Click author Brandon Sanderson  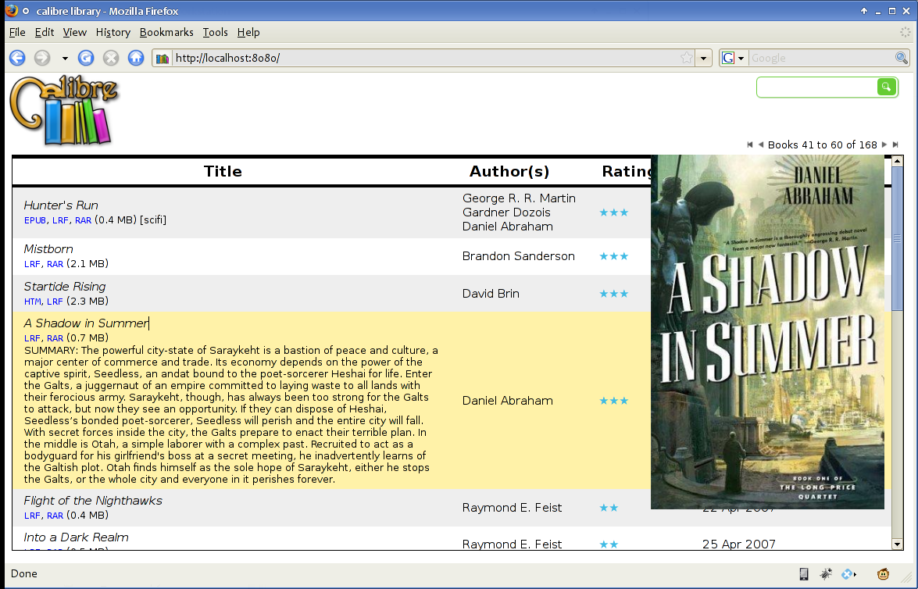(519, 256)
